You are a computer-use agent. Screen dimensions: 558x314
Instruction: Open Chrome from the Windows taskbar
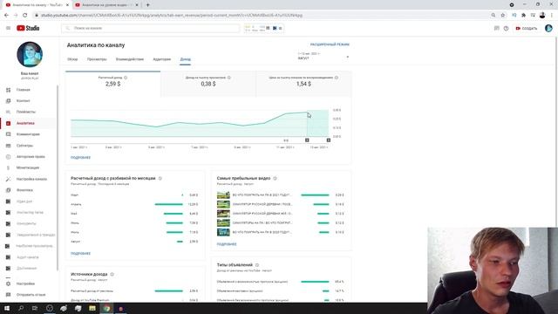pyautogui.click(x=106, y=308)
